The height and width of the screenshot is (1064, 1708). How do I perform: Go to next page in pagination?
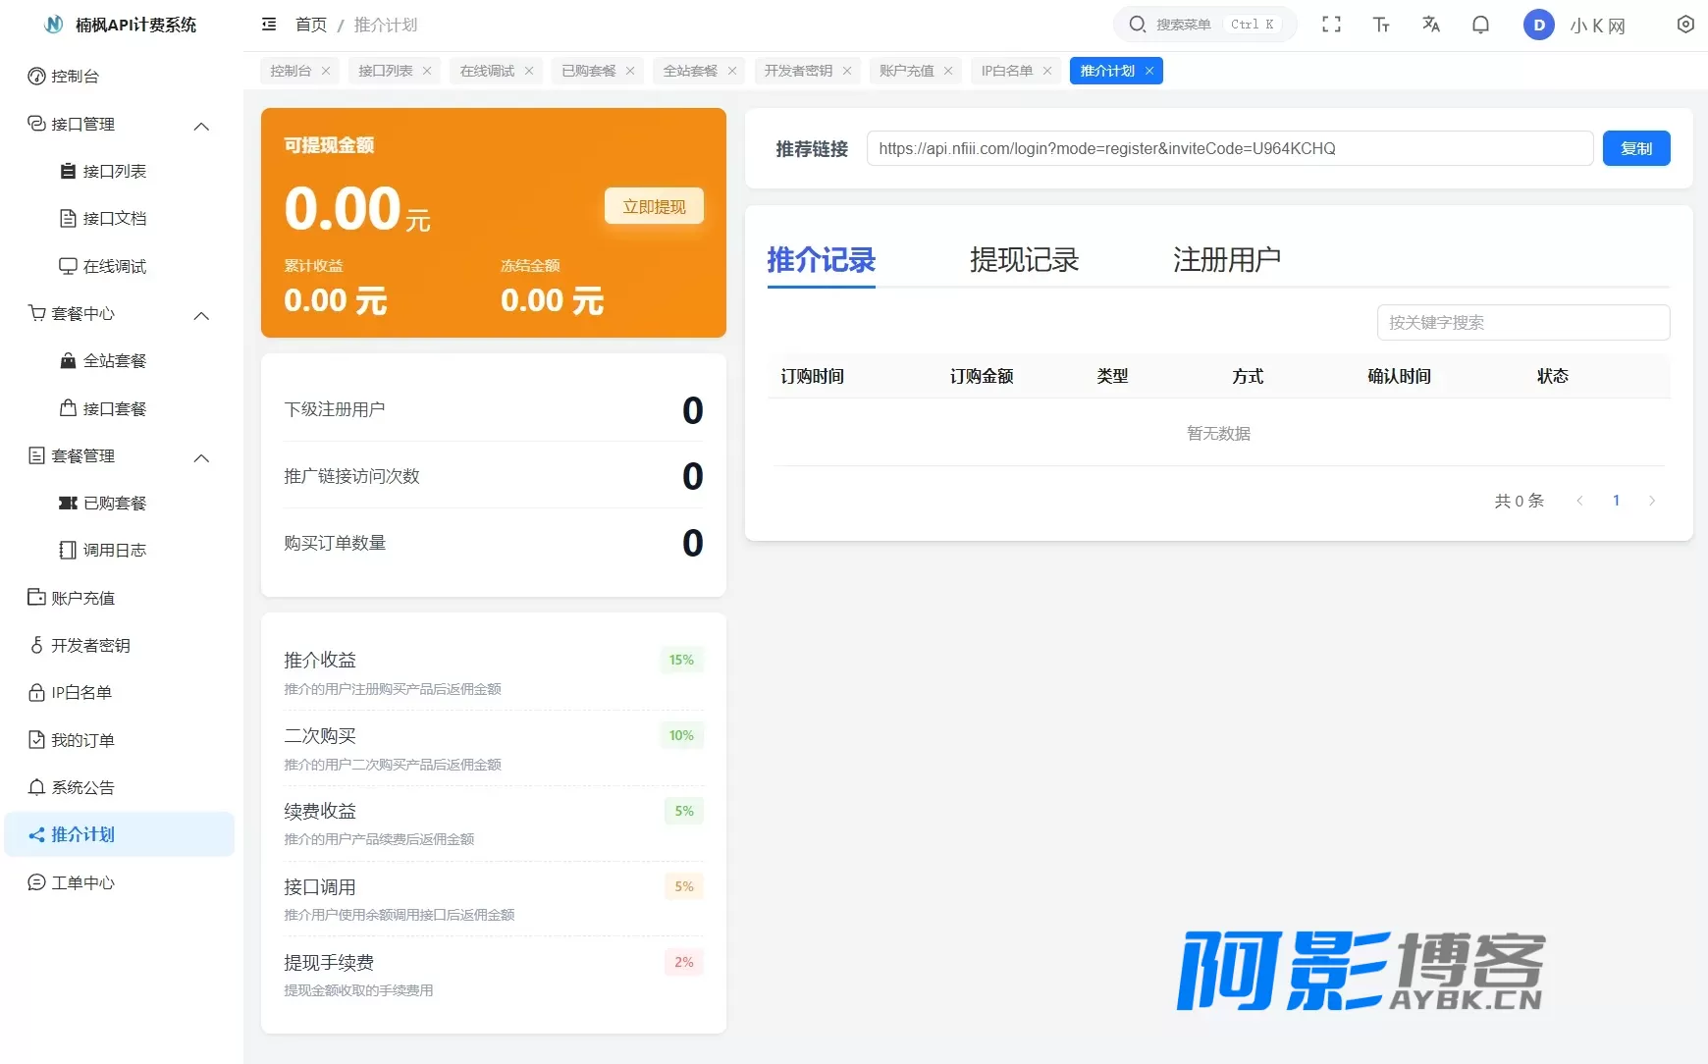(1652, 501)
